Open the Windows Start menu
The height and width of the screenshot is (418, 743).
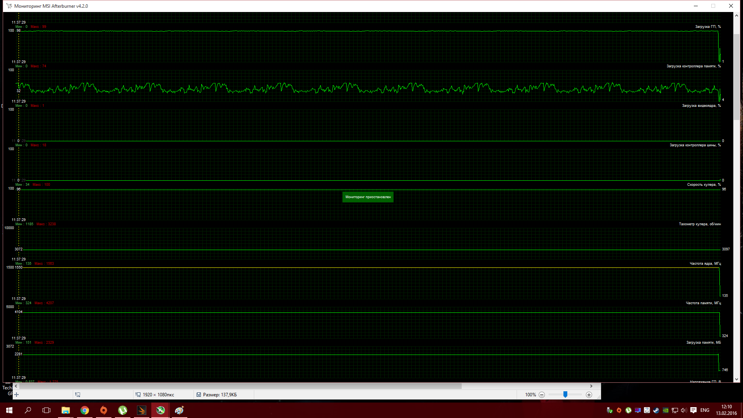pyautogui.click(x=9, y=410)
